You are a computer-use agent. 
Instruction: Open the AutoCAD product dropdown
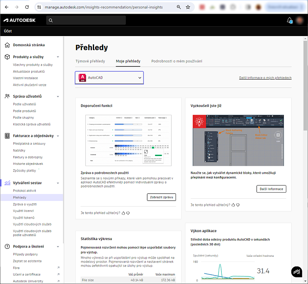(x=109, y=78)
